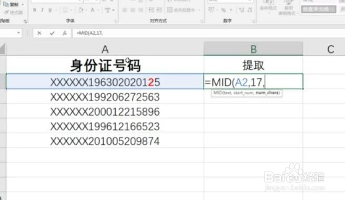Toggle Underline formatting
The width and height of the screenshot is (345, 200).
(x=50, y=10)
